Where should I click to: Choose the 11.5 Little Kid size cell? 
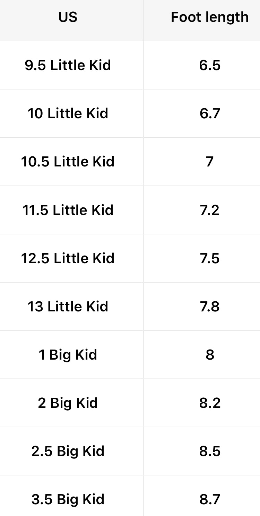pyautogui.click(x=68, y=210)
